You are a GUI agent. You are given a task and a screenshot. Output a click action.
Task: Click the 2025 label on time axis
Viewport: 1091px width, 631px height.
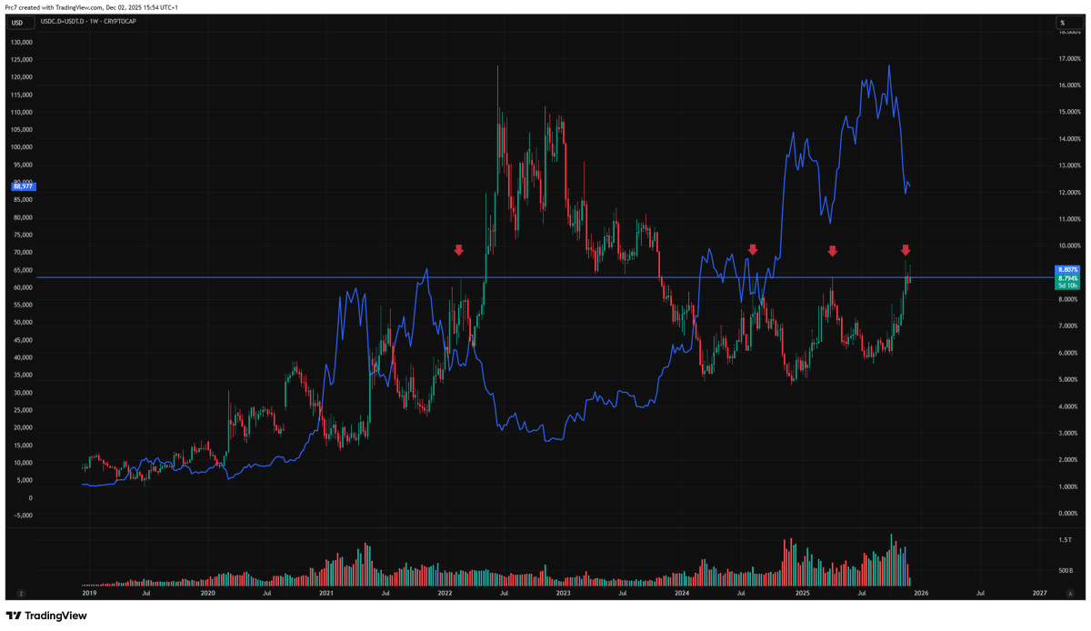tap(802, 593)
